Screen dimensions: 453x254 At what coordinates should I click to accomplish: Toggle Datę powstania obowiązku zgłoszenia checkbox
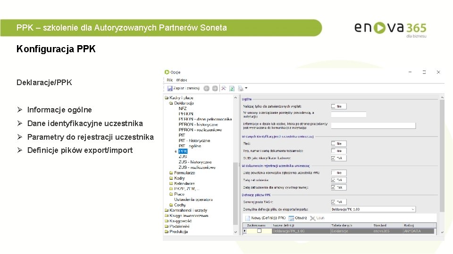click(x=334, y=173)
